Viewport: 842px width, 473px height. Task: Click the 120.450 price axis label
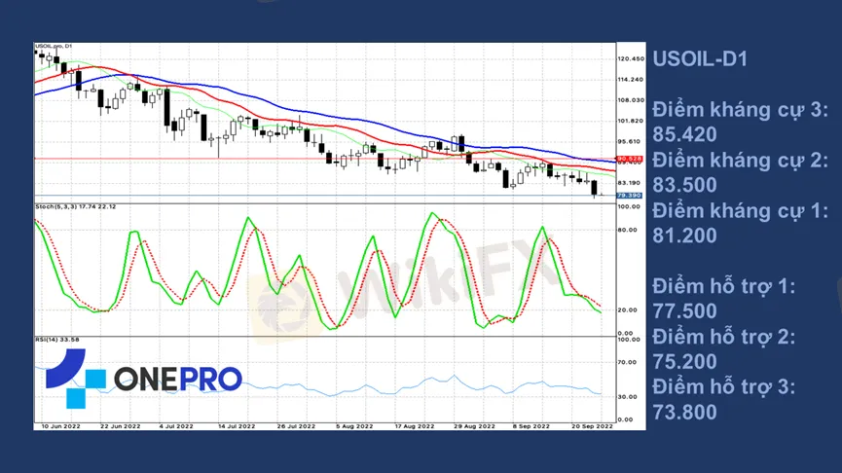click(x=630, y=58)
